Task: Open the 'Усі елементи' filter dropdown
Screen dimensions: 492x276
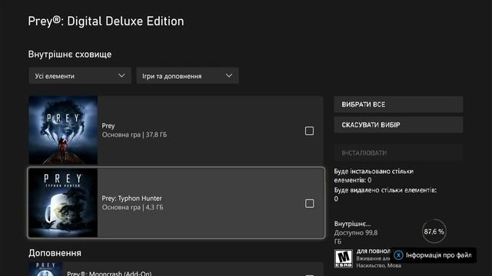Action: (80, 76)
